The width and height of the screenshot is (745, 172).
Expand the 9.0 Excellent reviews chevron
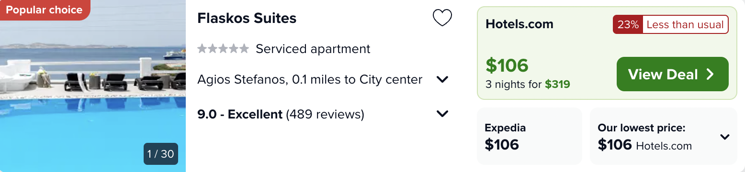pyautogui.click(x=442, y=114)
